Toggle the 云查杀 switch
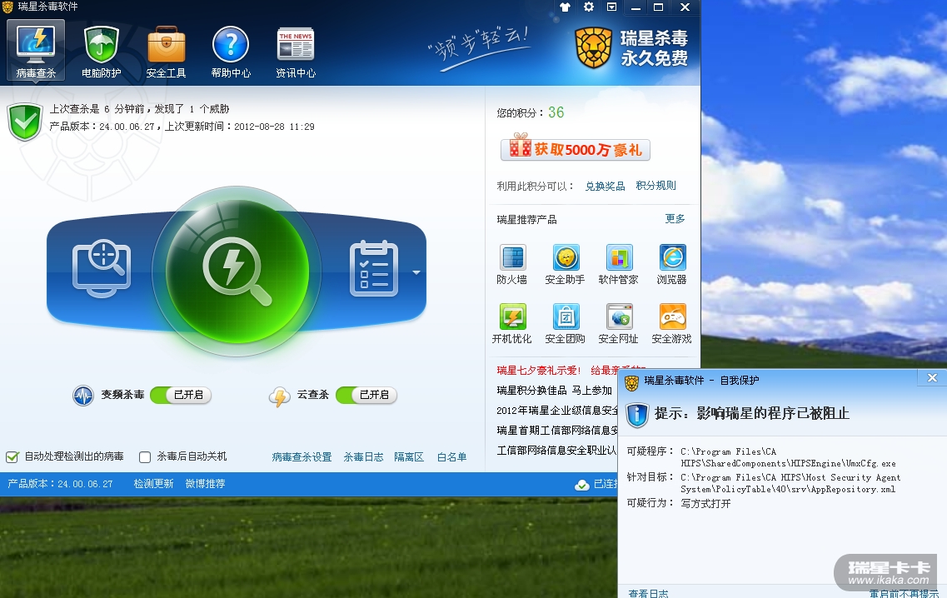 tap(366, 395)
